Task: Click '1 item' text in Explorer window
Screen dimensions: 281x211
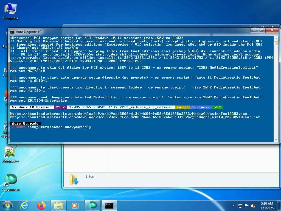Action: [x=90, y=177]
